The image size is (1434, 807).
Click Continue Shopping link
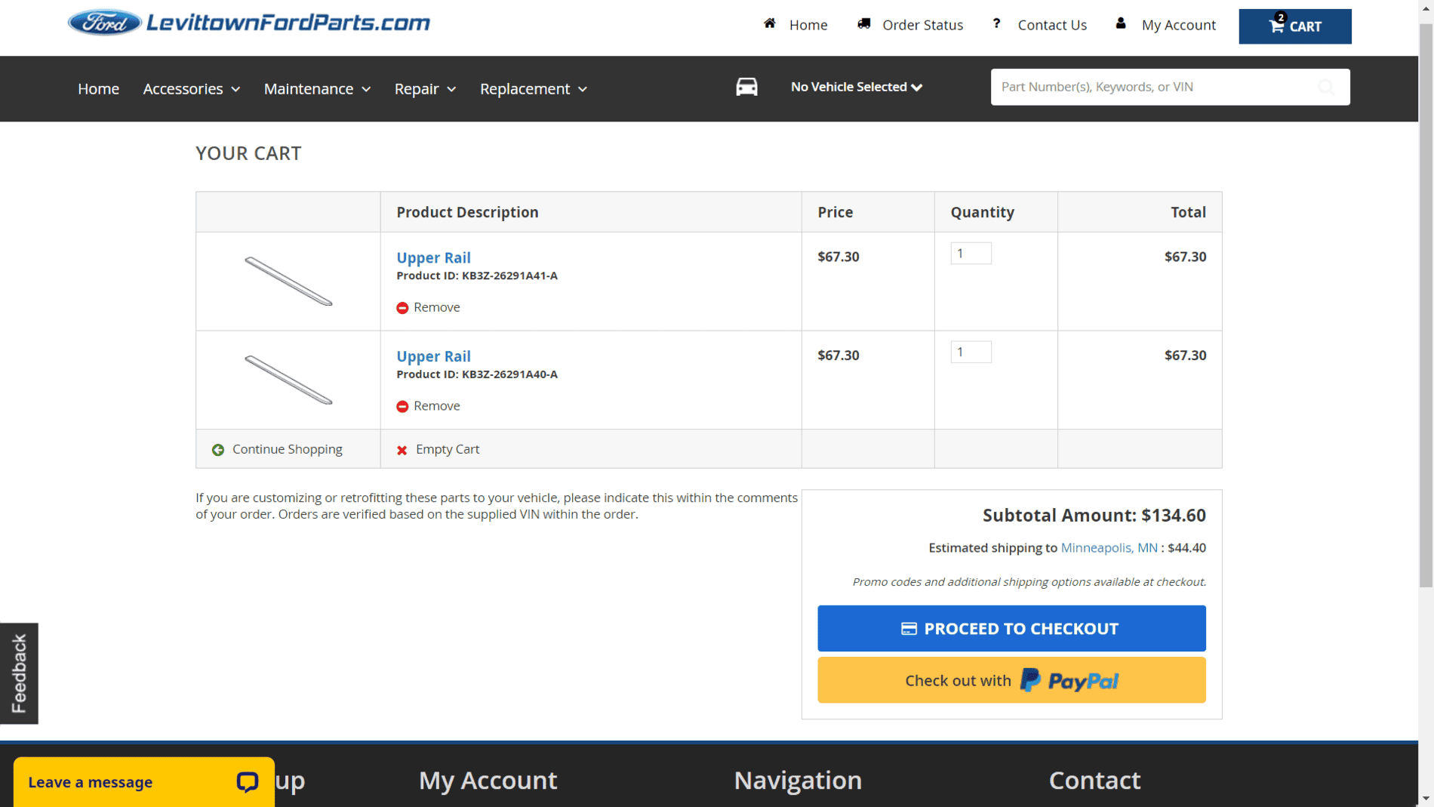pos(287,449)
